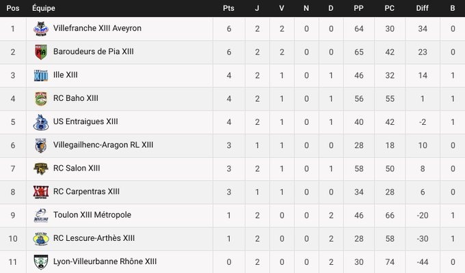The height and width of the screenshot is (273, 465).
Task: Click the Pos column header
Action: (x=12, y=8)
